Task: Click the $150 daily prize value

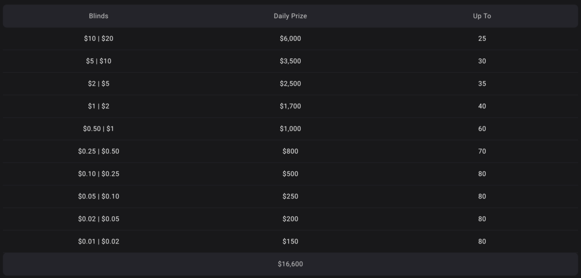Action: point(290,242)
